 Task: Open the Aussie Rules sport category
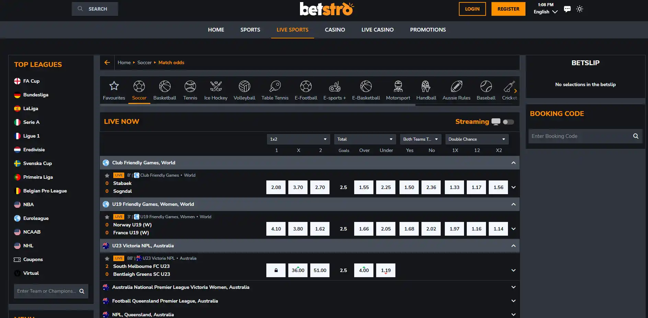coord(456,90)
